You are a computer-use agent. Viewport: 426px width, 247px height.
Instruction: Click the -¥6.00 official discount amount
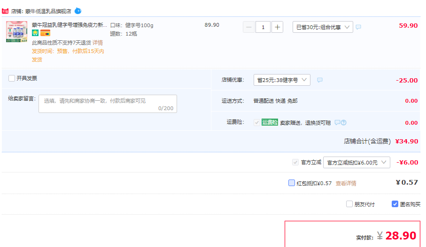[407, 163]
